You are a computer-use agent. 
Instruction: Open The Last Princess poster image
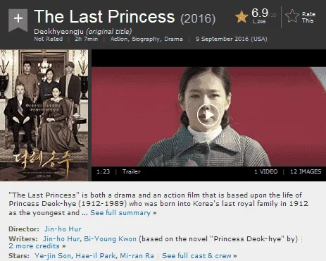[x=44, y=115]
